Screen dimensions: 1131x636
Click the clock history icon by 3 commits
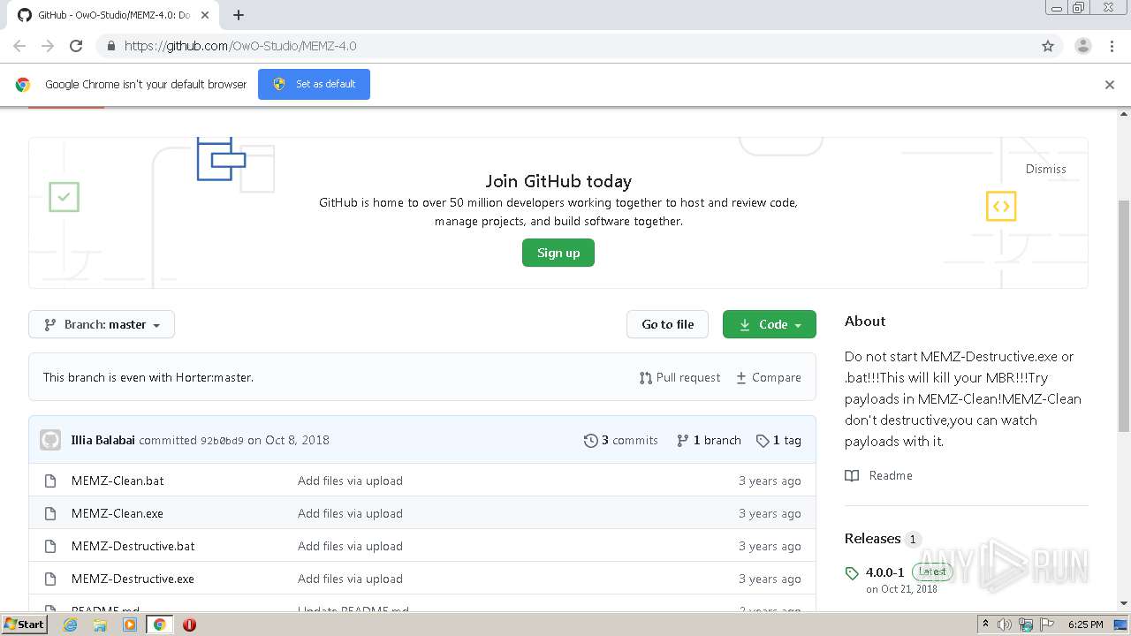click(x=590, y=440)
